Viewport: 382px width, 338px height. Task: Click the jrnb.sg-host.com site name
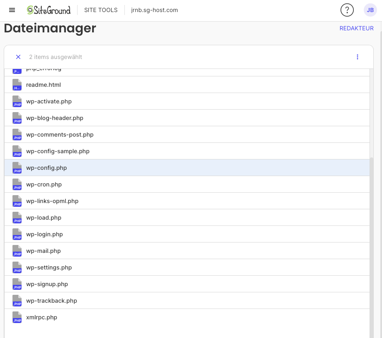tap(154, 10)
